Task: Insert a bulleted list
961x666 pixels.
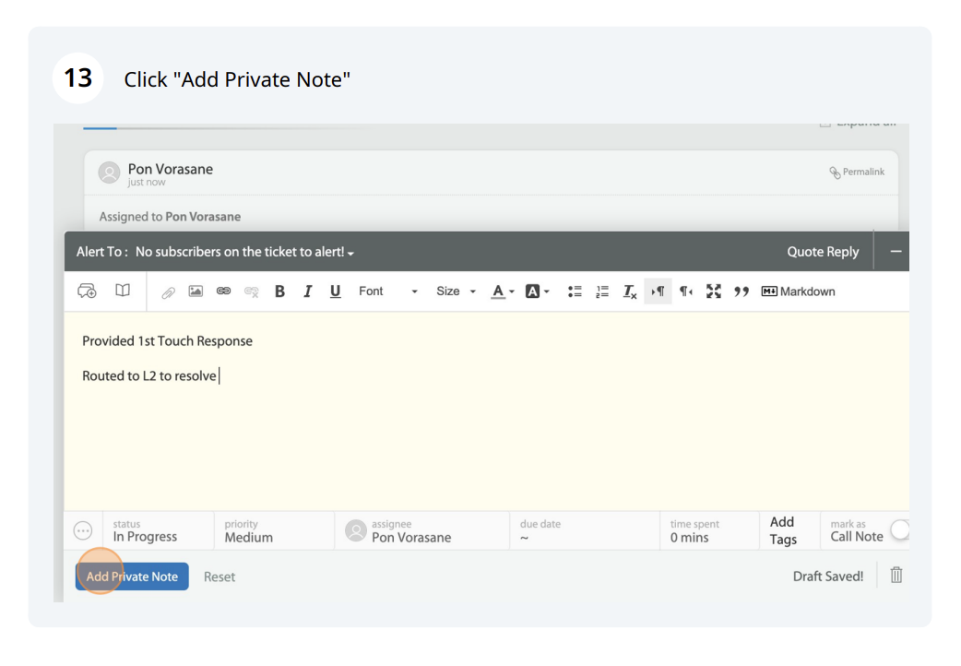Action: point(575,291)
